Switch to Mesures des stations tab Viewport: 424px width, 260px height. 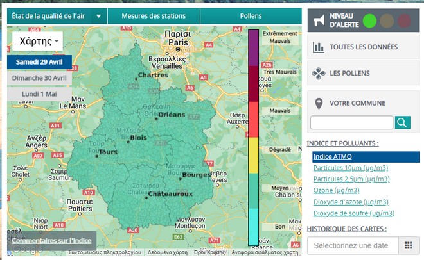[x=153, y=16]
